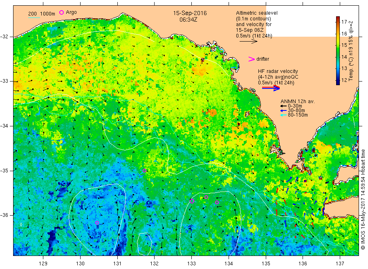Click the dark red 17°C top of colorbar
368x269 pixels.
click(338, 18)
